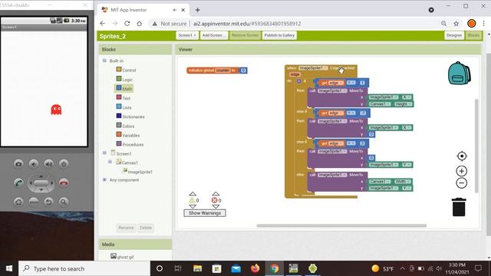Click the emulator volume up button
Screen dimensions: 491x276
pos(48,163)
